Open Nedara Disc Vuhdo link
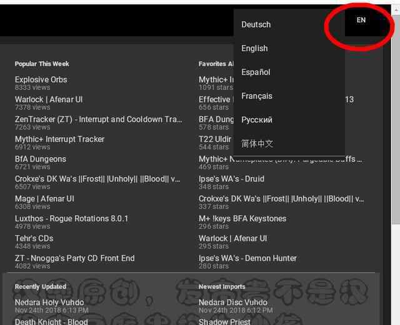Viewport: 400px width, 325px height. [x=233, y=303]
